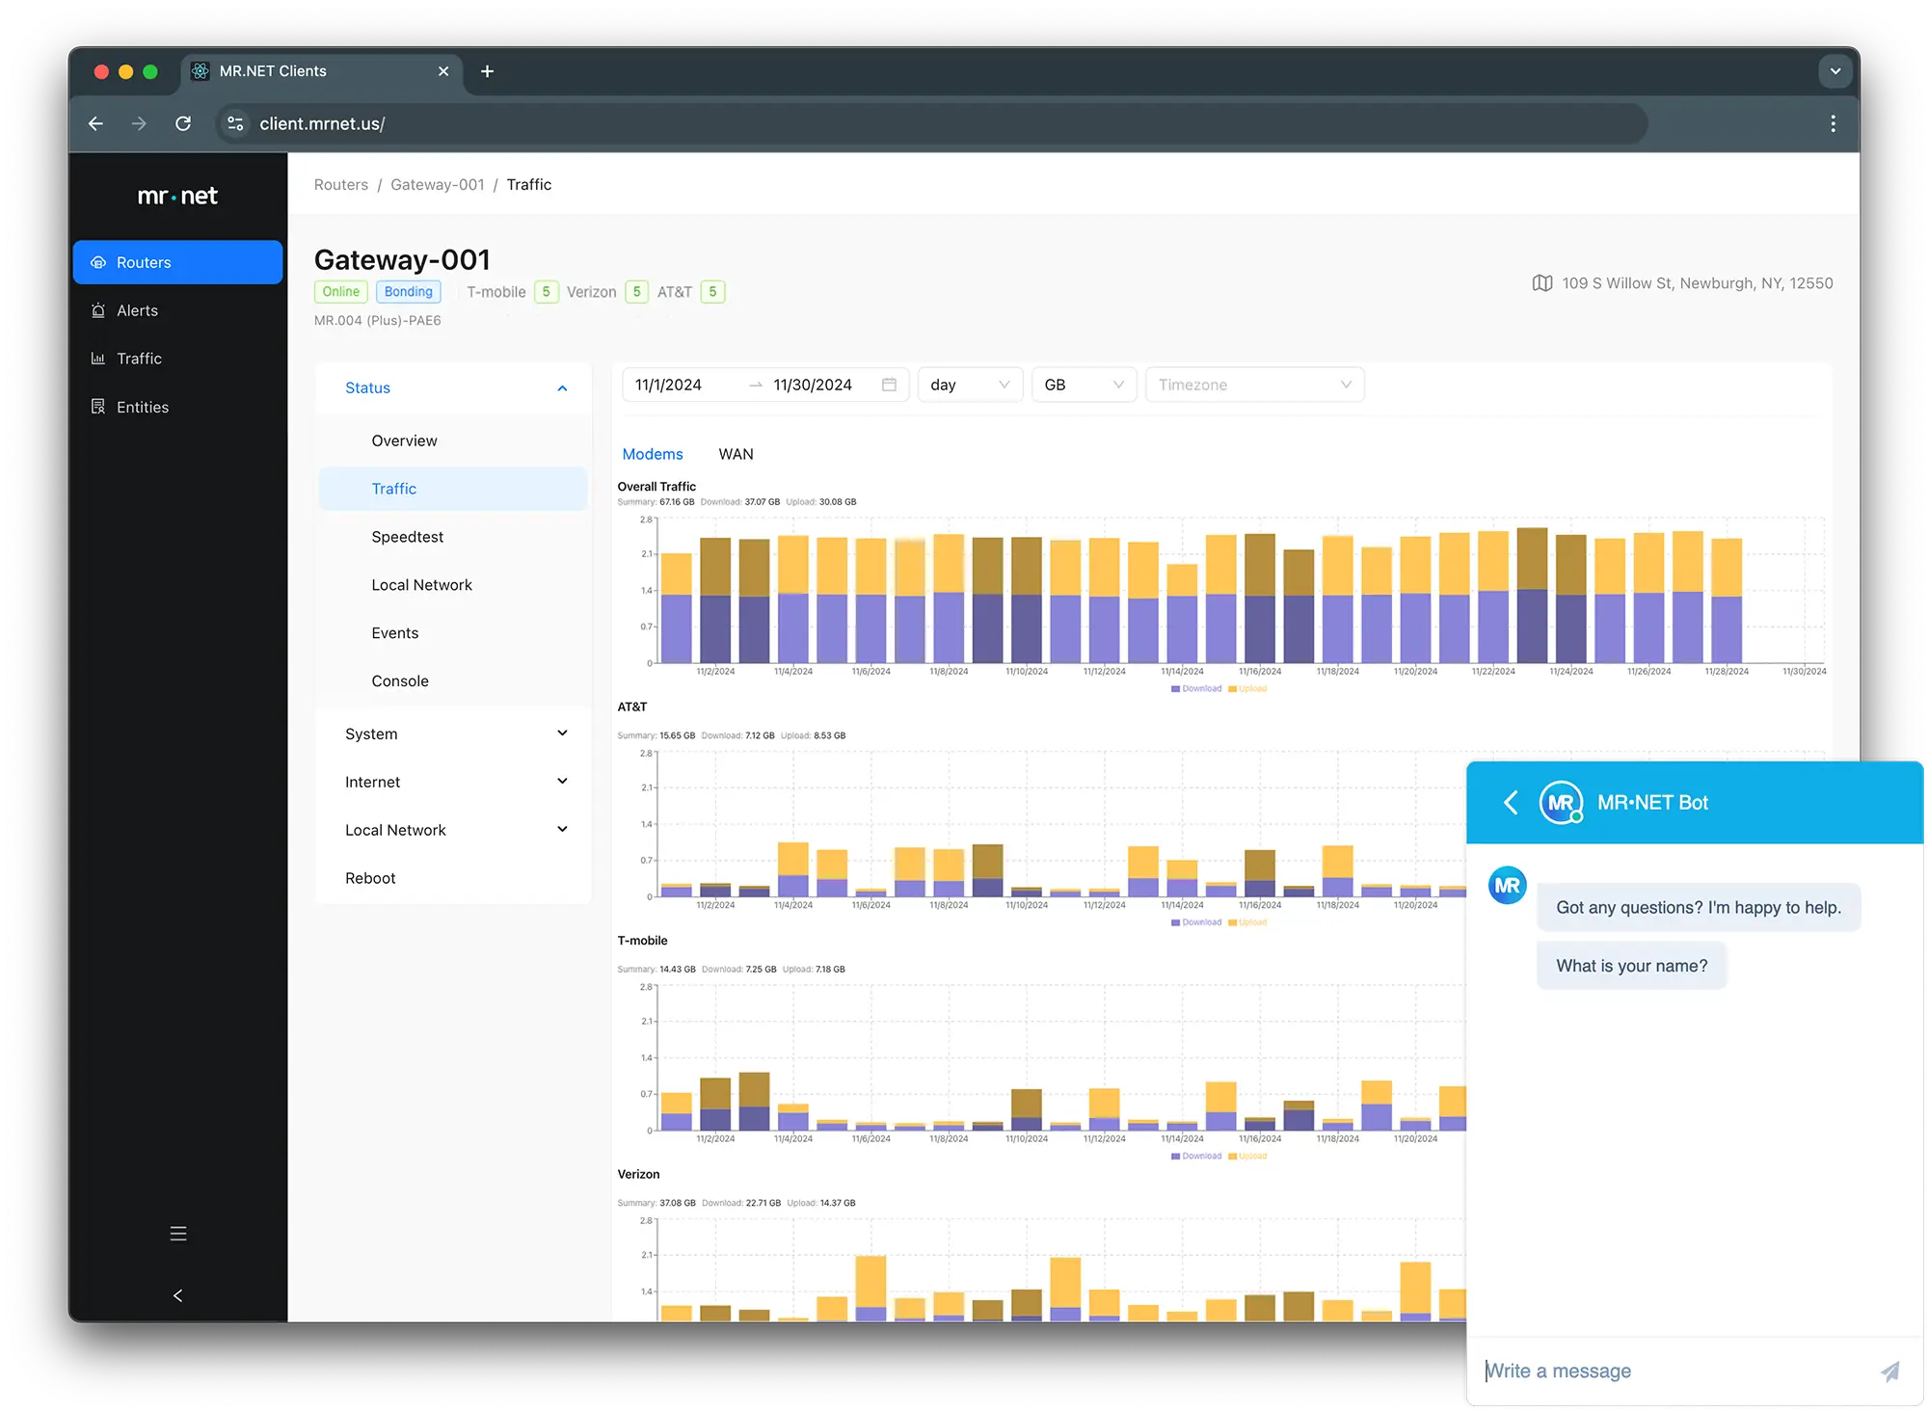Open the day interval dropdown
Image resolution: width=1928 pixels, height=1412 pixels.
(970, 385)
